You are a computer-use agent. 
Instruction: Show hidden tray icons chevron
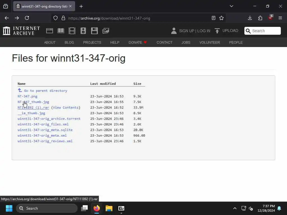point(235,208)
